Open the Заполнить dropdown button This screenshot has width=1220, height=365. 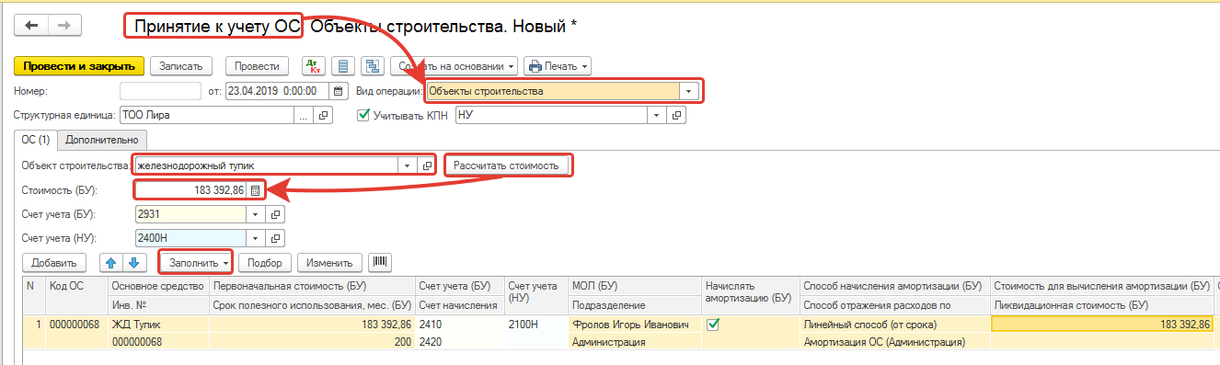pos(196,263)
